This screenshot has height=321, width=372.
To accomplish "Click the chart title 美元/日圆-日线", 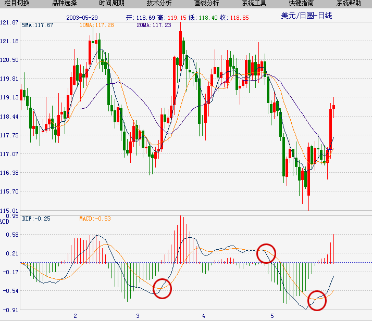I will [x=306, y=16].
